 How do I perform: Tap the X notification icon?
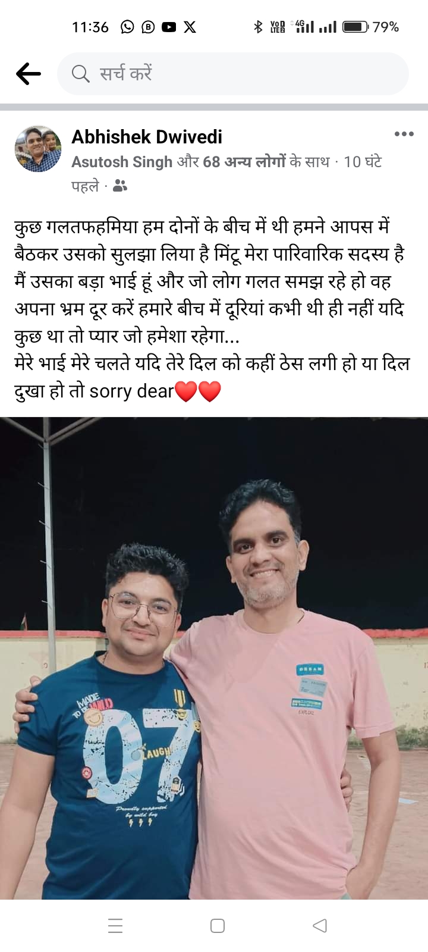coord(190,27)
